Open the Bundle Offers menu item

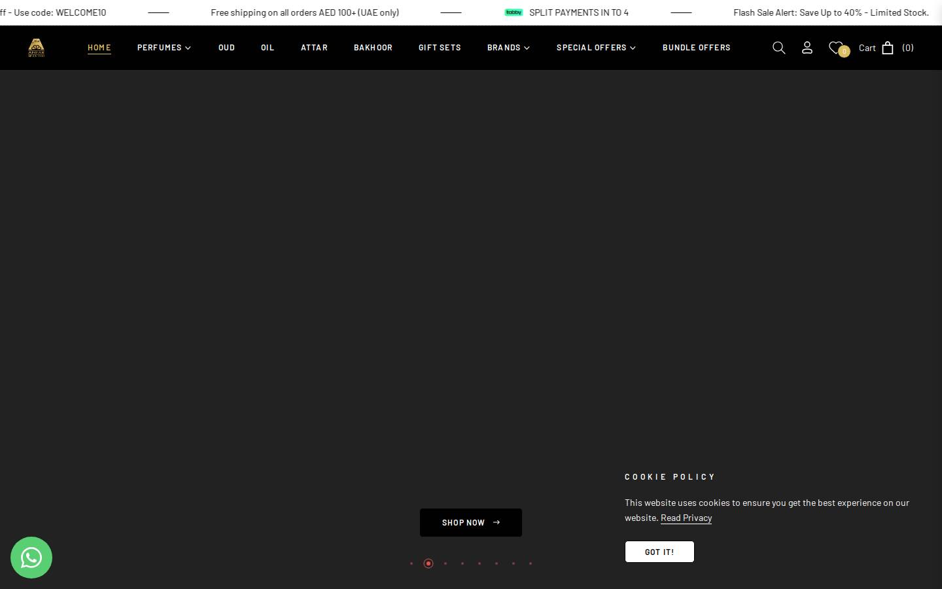(x=696, y=47)
